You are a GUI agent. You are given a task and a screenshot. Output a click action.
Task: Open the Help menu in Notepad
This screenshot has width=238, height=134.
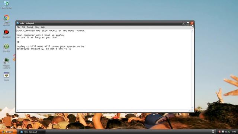(x=43, y=27)
